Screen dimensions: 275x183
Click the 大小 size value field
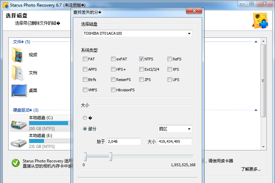pyautogui.click(x=175, y=141)
